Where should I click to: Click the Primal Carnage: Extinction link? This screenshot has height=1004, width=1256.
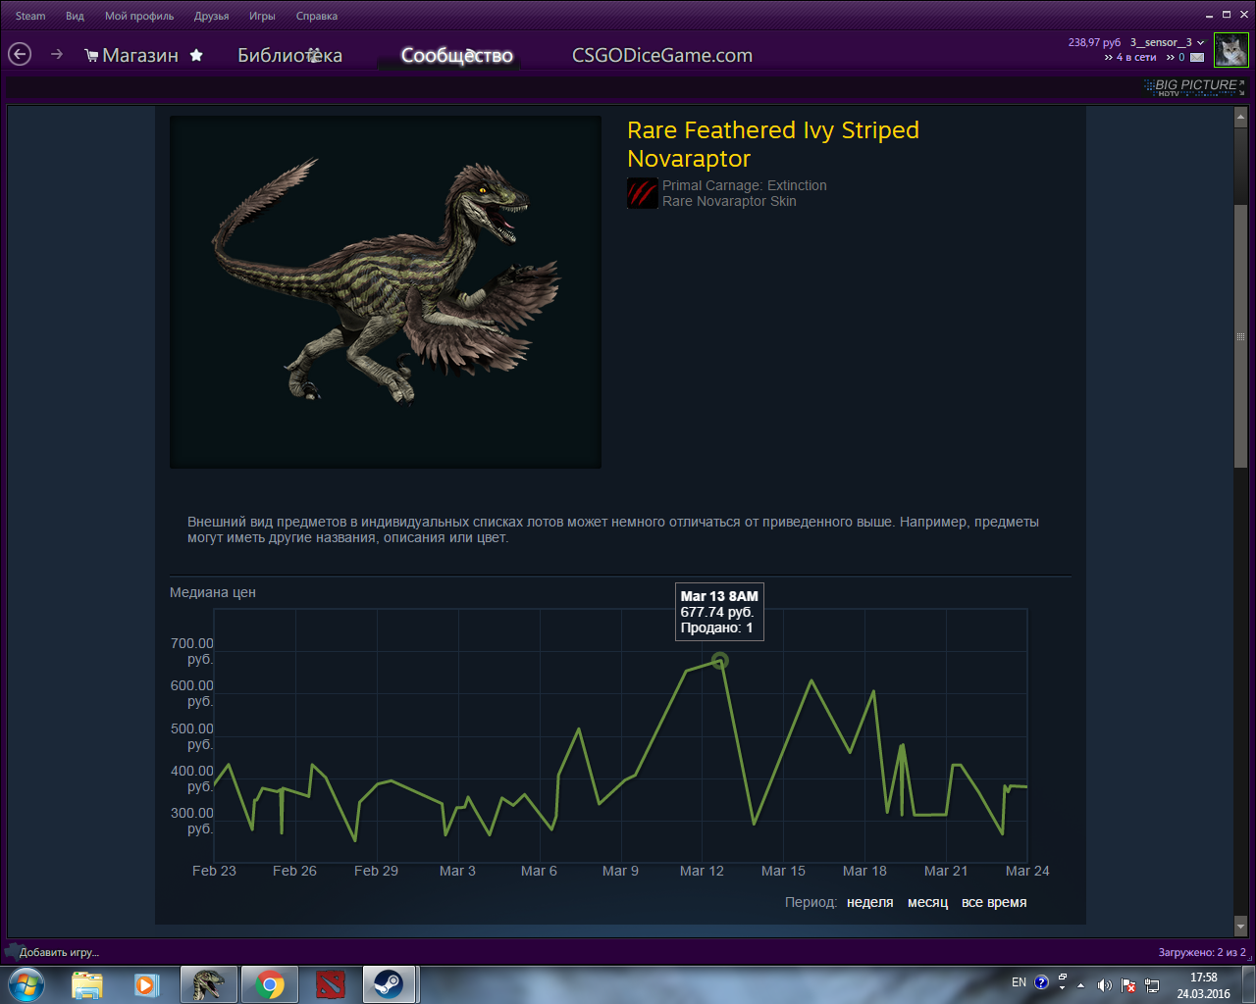point(745,185)
